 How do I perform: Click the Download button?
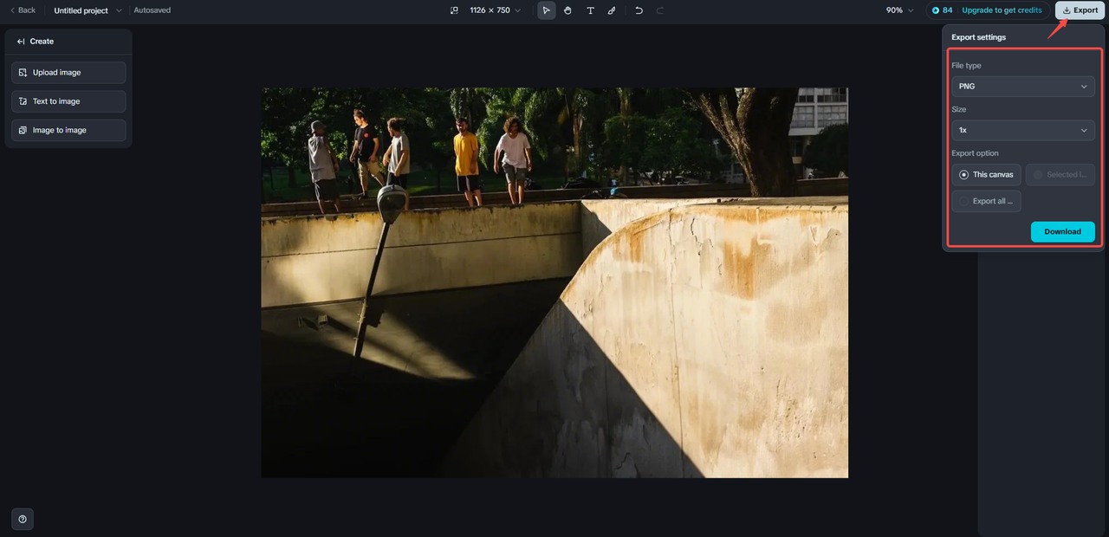point(1062,232)
